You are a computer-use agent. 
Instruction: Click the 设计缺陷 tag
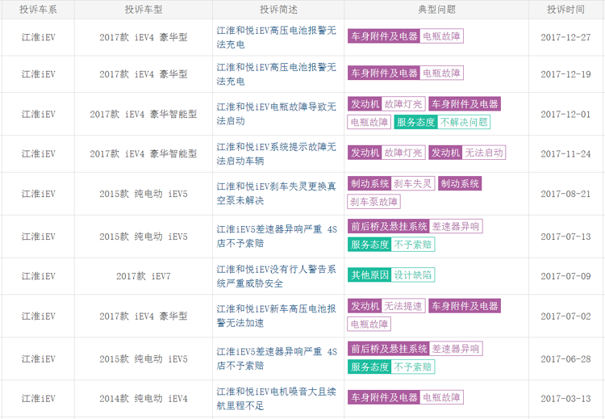click(413, 275)
